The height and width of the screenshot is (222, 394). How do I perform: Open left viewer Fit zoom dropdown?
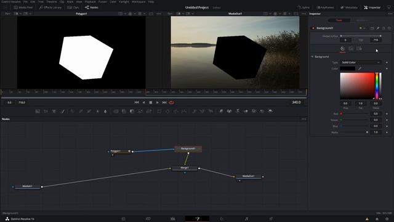[7, 14]
